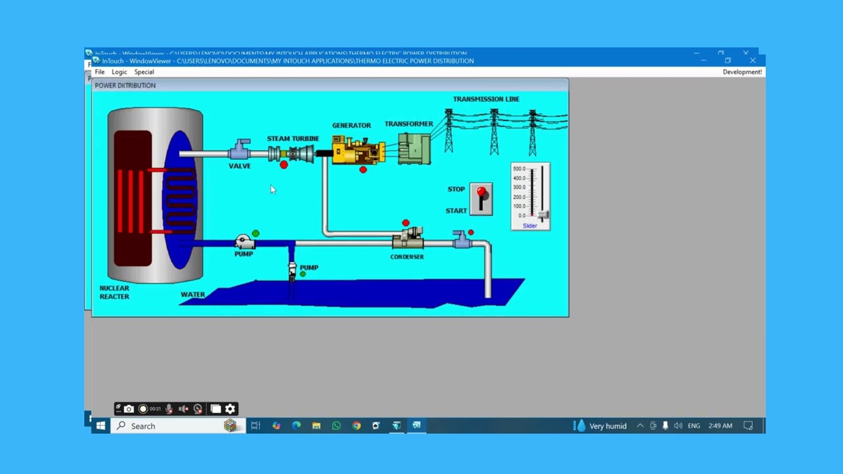Click the condenser unit graphic
Viewport: 843px width, 474px height.
(x=408, y=238)
